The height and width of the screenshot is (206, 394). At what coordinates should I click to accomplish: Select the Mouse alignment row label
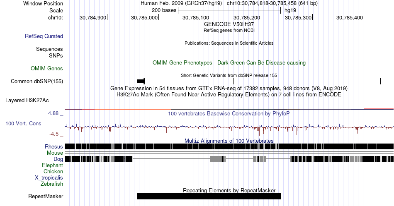point(55,153)
